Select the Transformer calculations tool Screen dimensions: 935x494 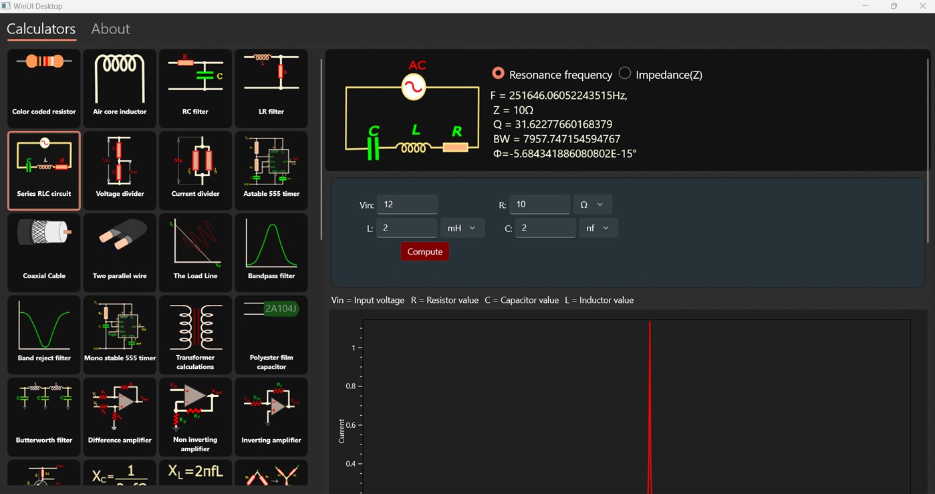[195, 334]
